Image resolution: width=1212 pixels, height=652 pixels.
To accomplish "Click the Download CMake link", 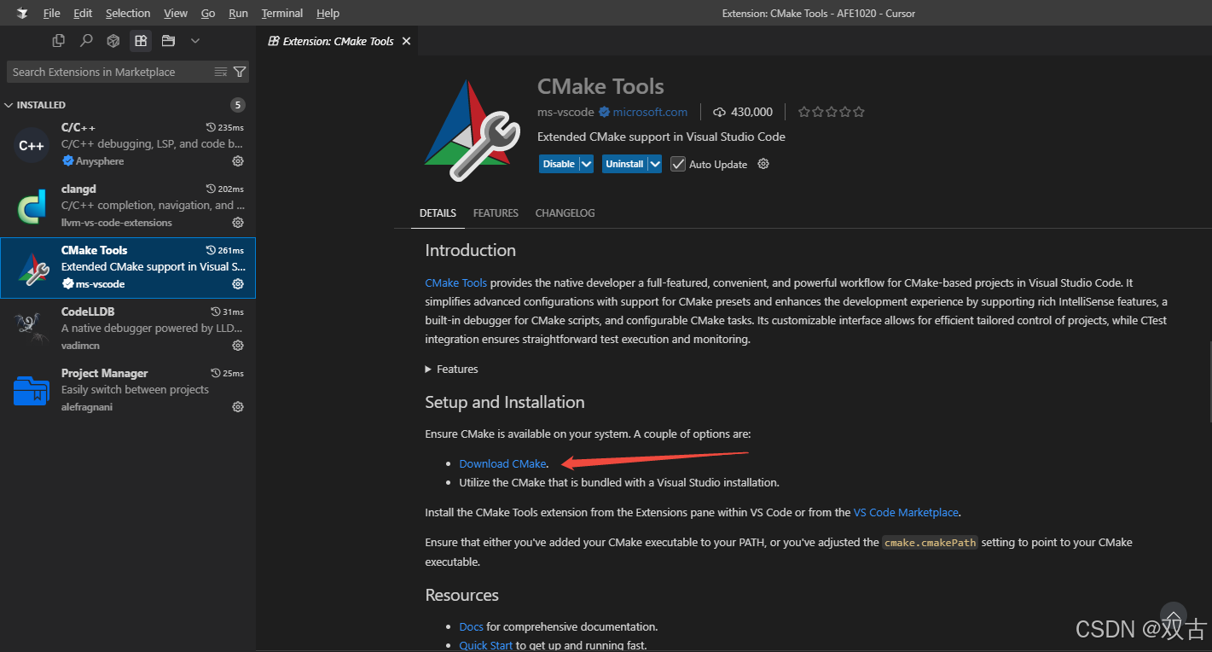I will click(502, 463).
